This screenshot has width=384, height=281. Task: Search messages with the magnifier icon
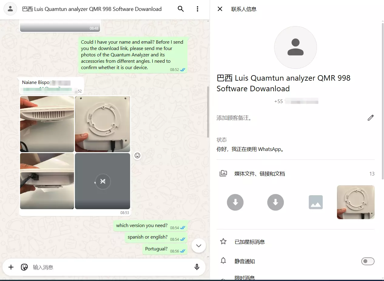(181, 9)
